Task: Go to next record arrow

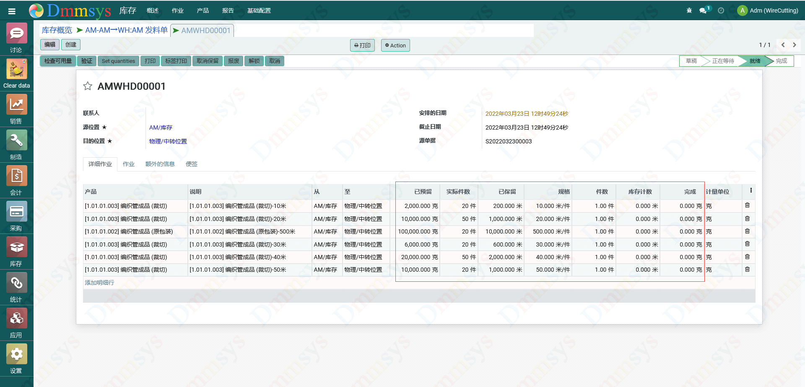Action: click(794, 45)
